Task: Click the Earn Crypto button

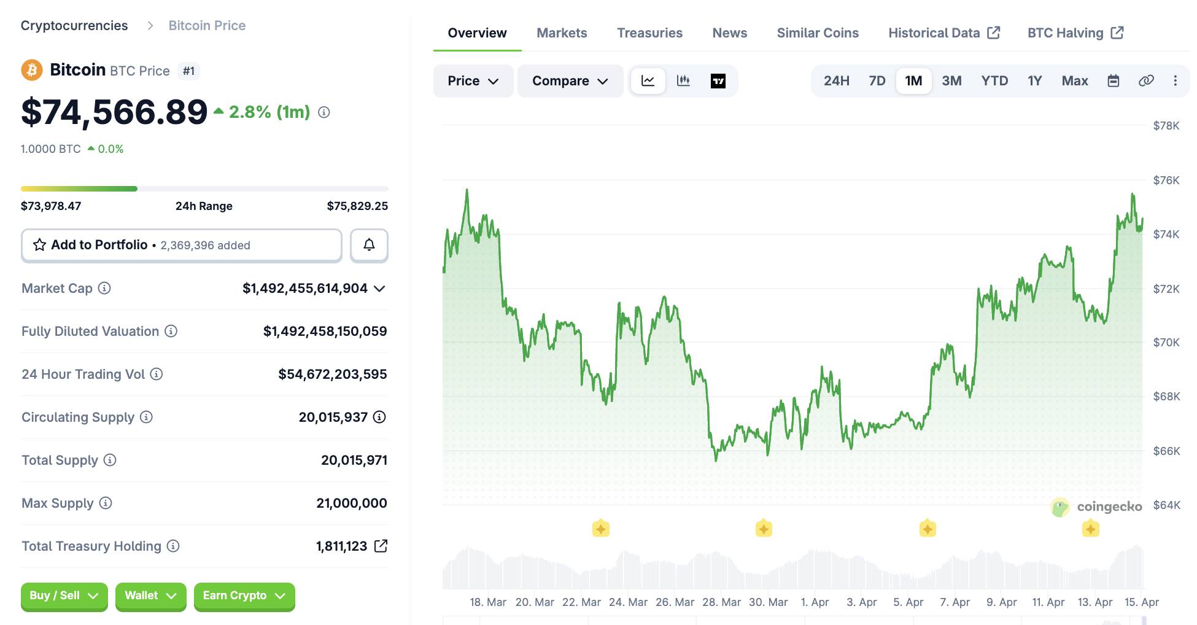Action: [244, 596]
